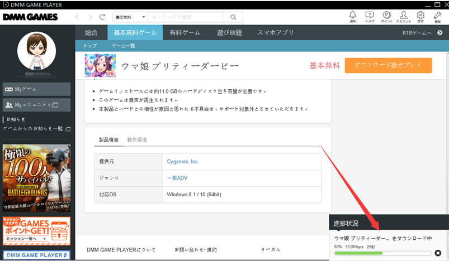
Task: Open the 基本無料 search category dropdown
Action: pos(130,17)
